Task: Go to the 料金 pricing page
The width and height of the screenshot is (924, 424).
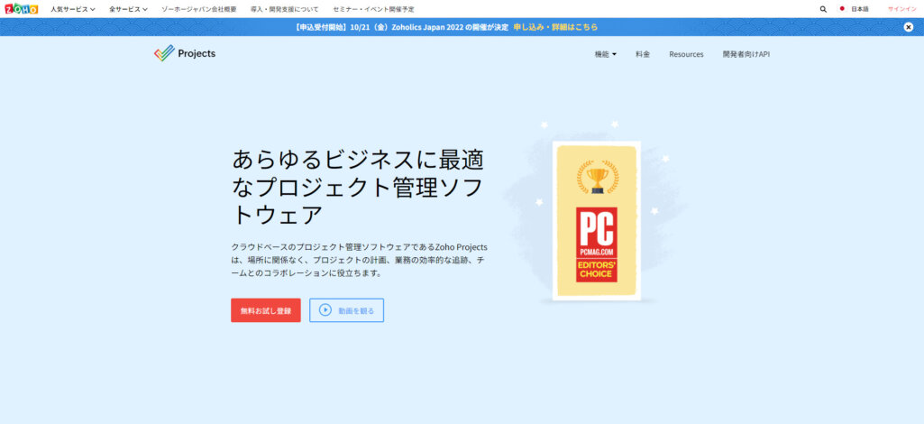Action: (x=643, y=54)
